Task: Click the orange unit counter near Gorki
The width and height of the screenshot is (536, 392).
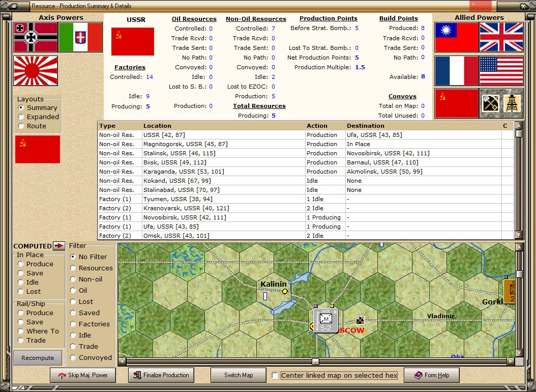Action: [x=510, y=291]
